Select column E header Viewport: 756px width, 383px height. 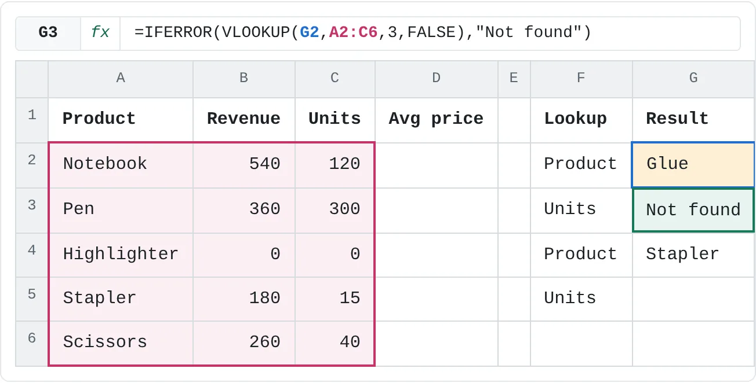[x=514, y=79]
